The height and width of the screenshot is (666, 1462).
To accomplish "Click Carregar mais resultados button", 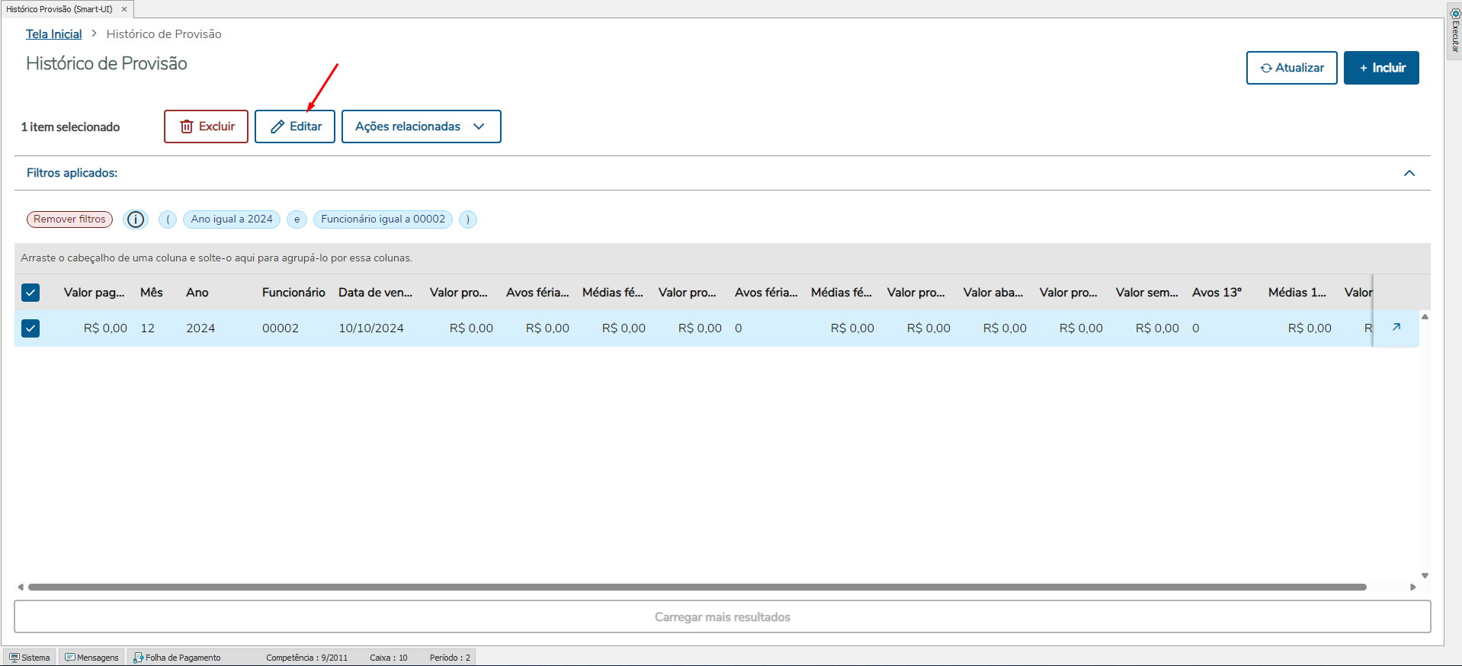I will 722,617.
